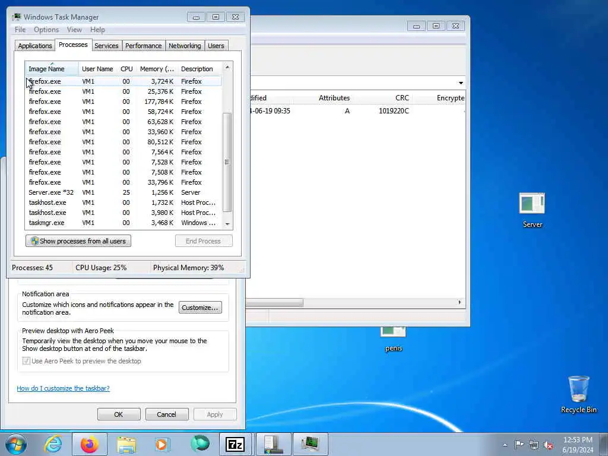Open the View menu

pyautogui.click(x=74, y=30)
